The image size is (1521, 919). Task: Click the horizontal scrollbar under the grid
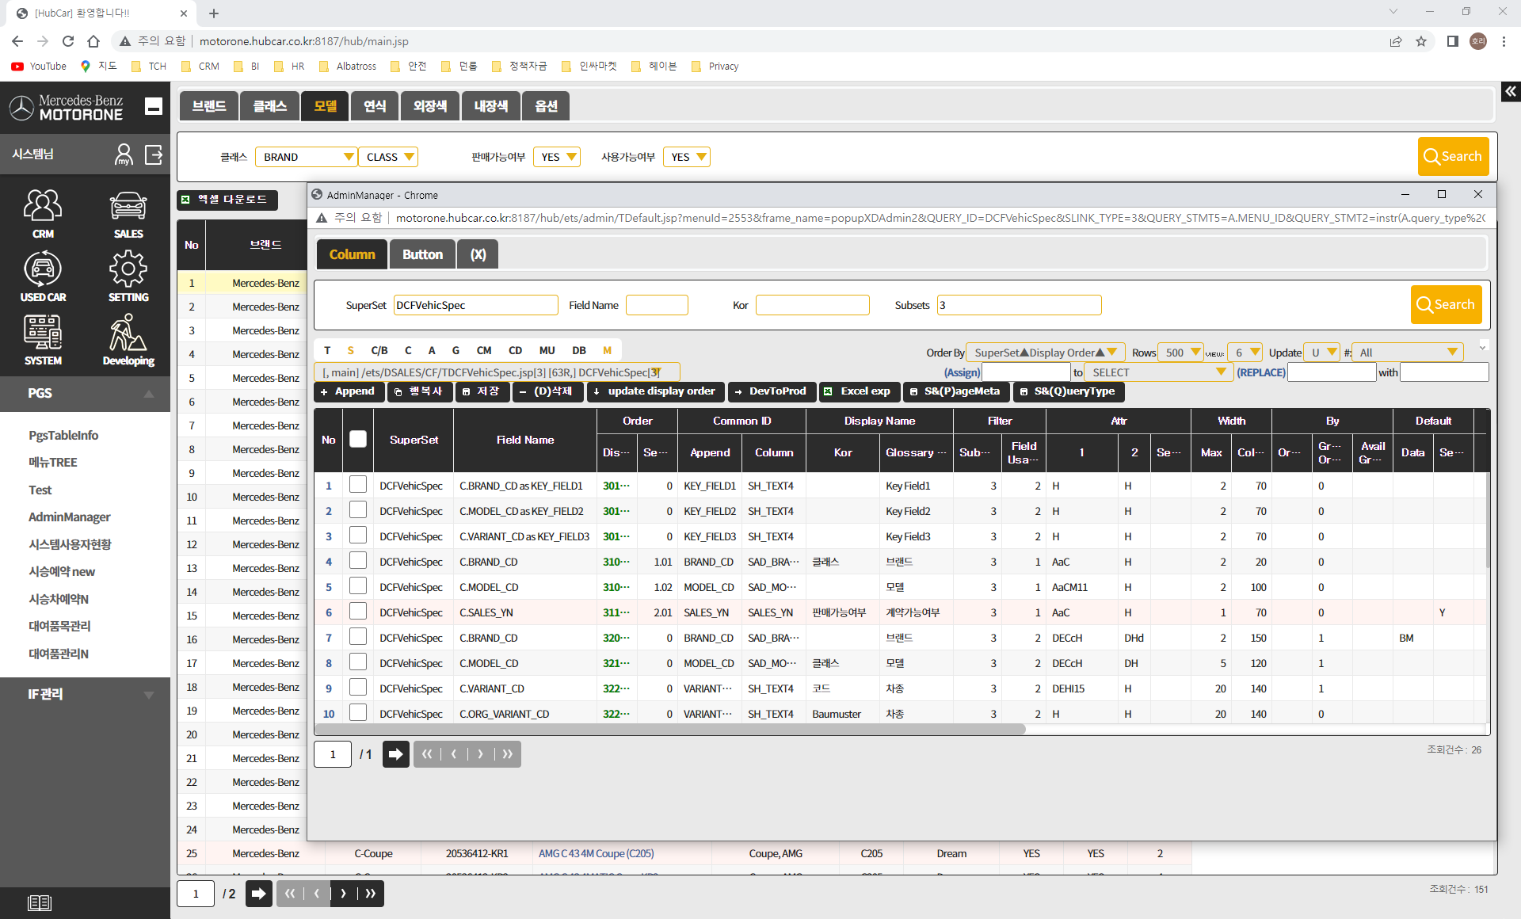(x=669, y=729)
